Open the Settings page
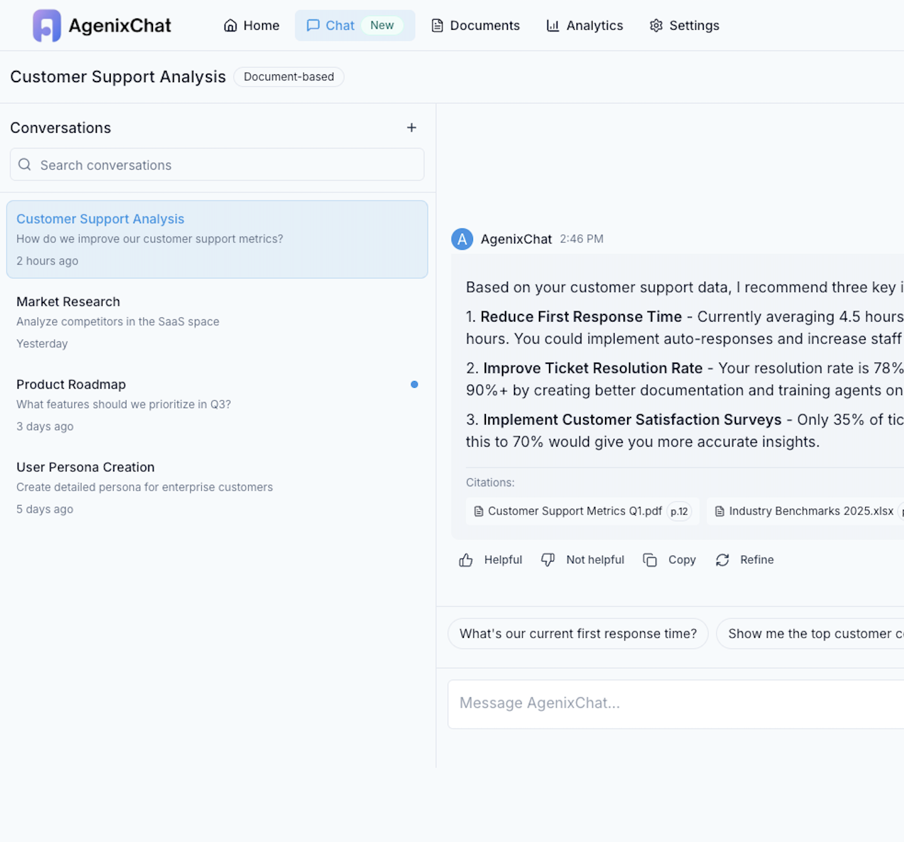This screenshot has height=842, width=904. pyautogui.click(x=684, y=26)
